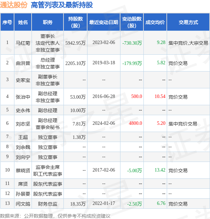Click the 董事会秘书 position text
The width and height of the screenshot is (210, 219).
click(48, 127)
